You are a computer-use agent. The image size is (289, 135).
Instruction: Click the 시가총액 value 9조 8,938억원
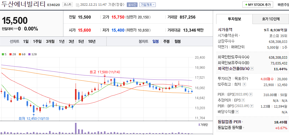[x=276, y=29]
